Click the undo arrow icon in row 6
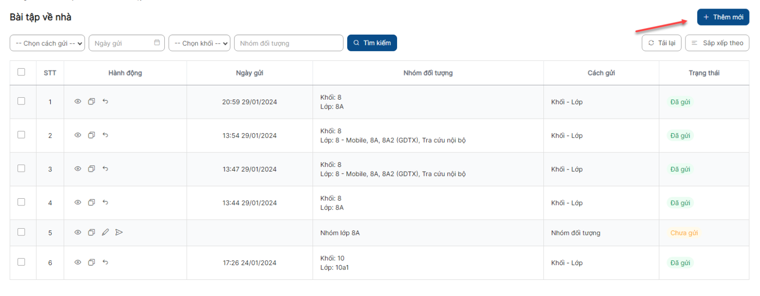Viewport: 760px width, 296px height. (105, 262)
